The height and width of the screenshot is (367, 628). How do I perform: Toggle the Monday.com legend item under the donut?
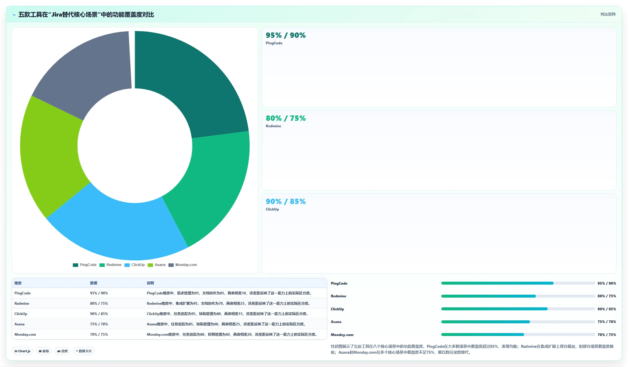(x=182, y=265)
